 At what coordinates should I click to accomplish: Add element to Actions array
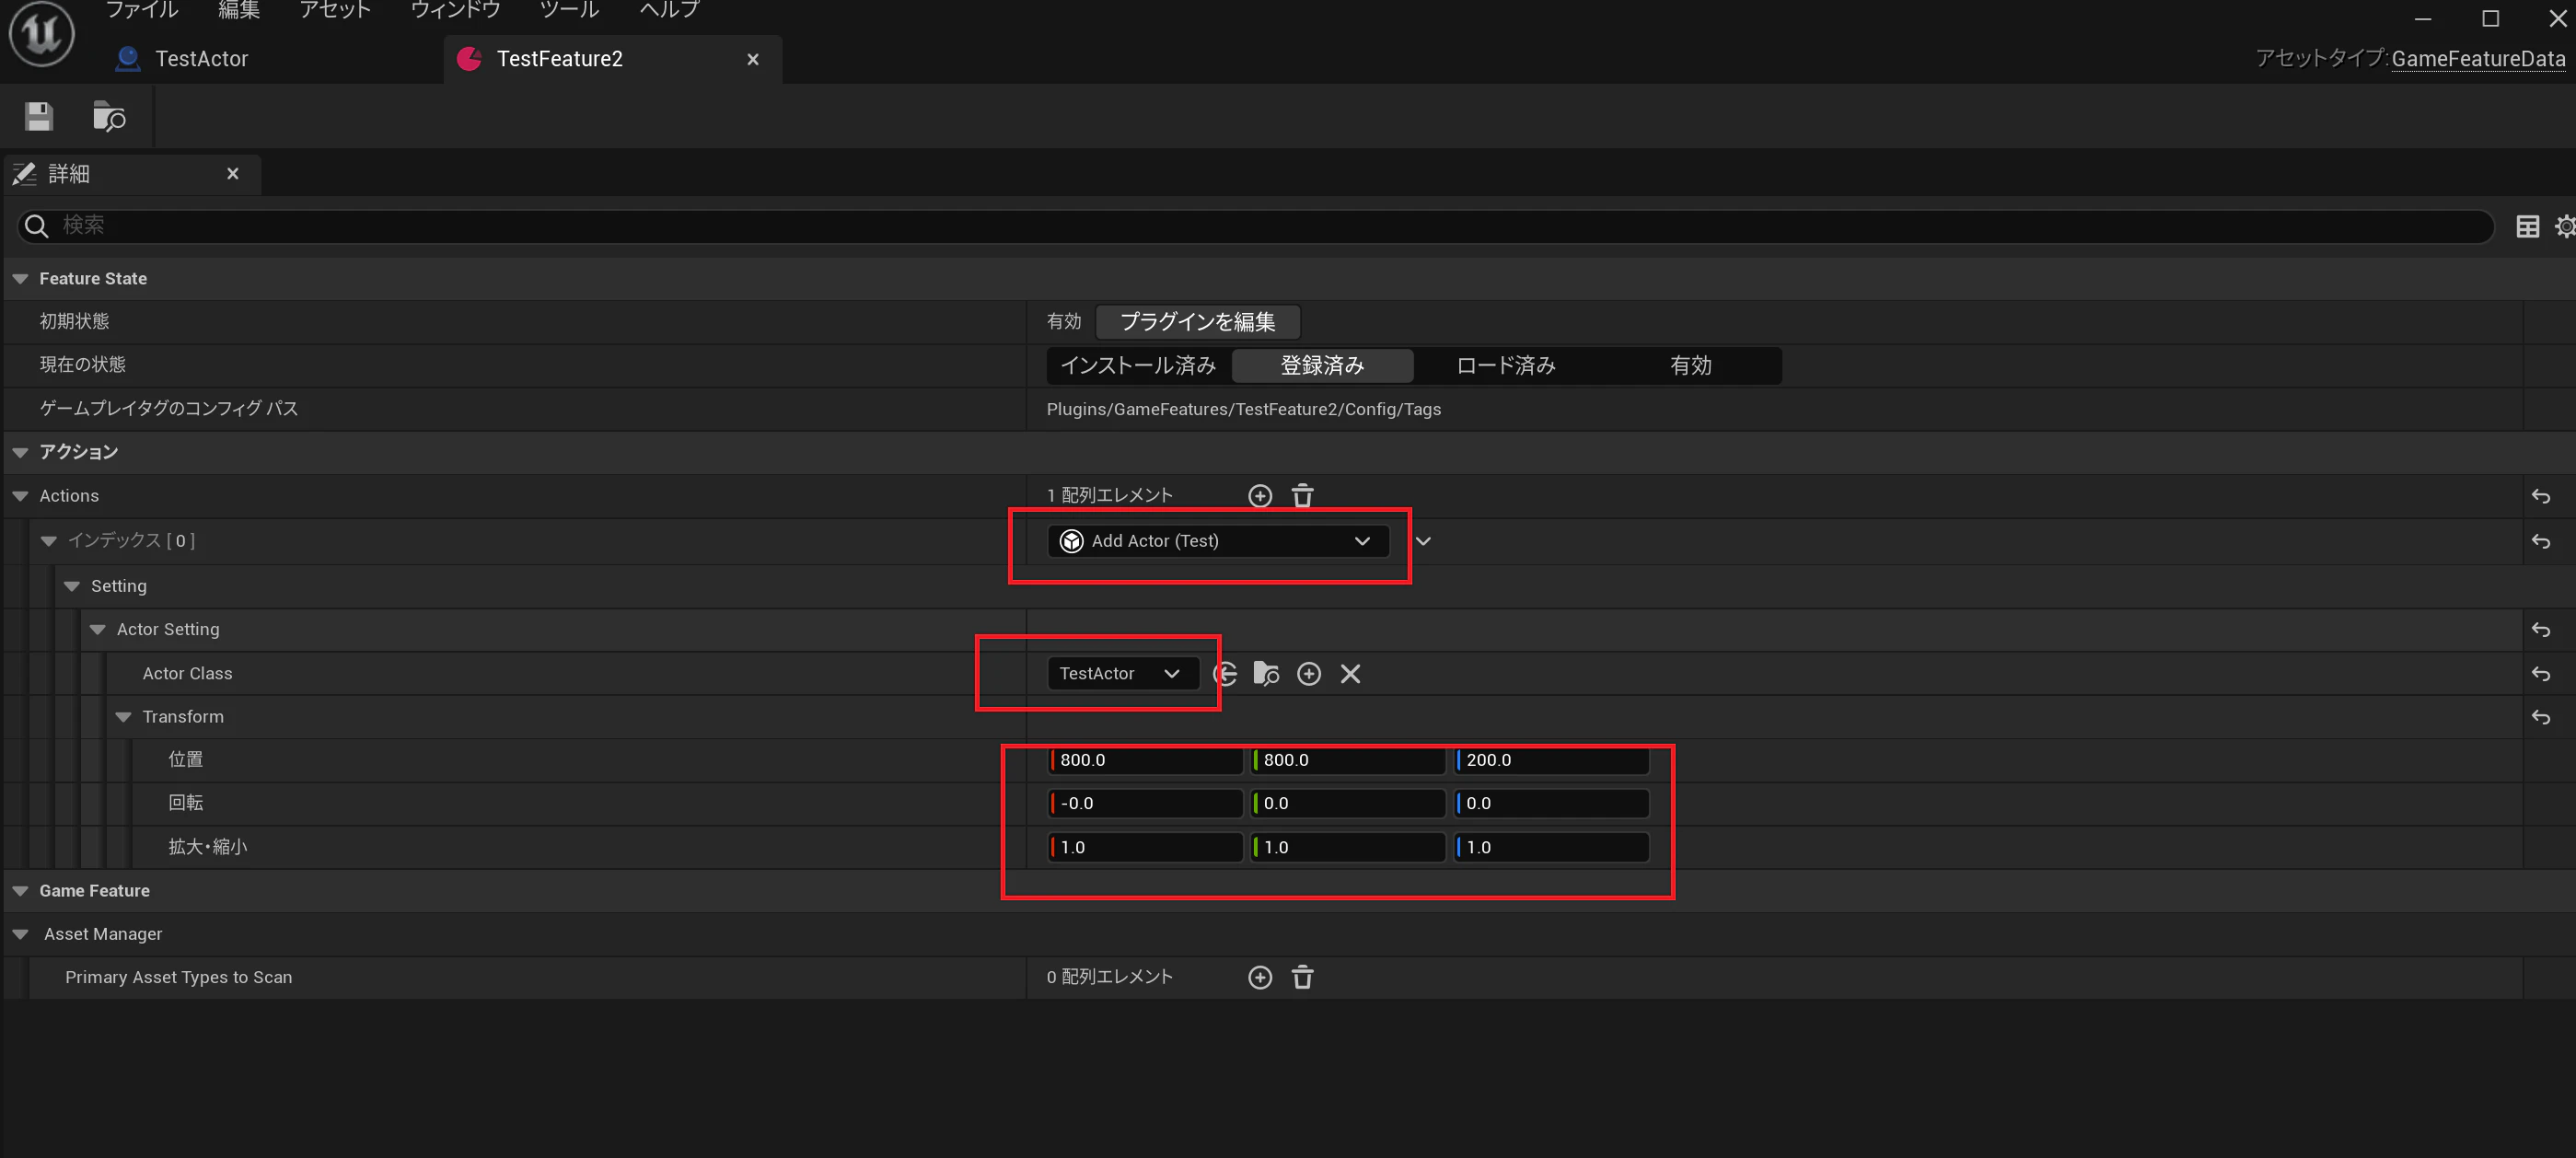(x=1260, y=496)
